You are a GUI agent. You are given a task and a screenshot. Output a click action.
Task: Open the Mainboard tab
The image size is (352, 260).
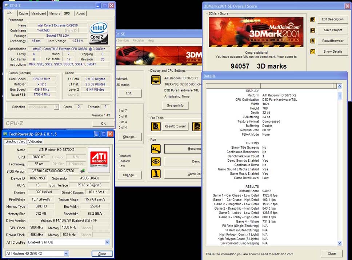pos(39,13)
